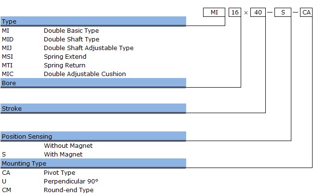Viewport: 314px width, 195px height.
Task: Select the Stroke section header
Action: click(x=93, y=108)
